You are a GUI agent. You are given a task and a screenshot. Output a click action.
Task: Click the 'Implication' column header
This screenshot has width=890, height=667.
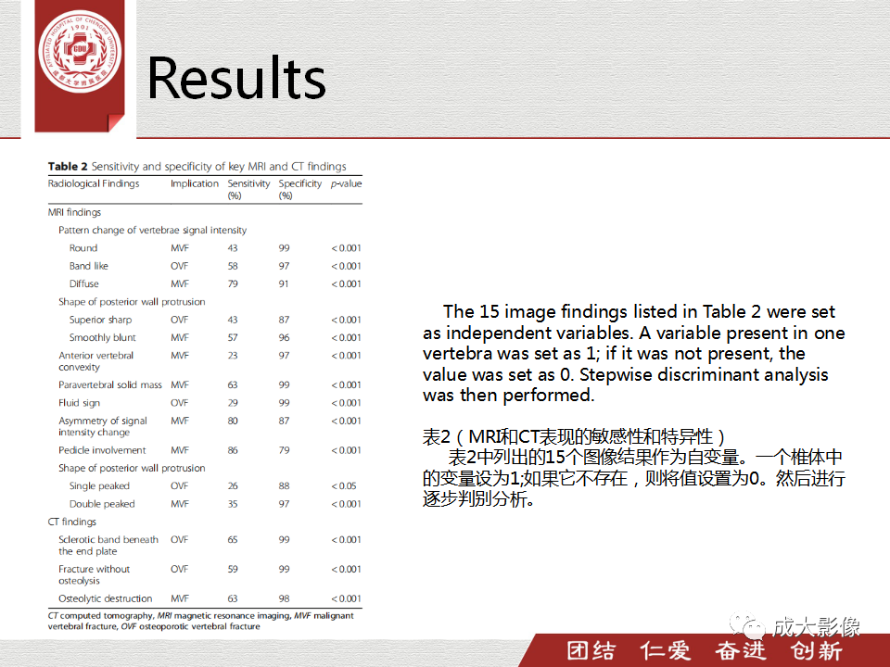(x=194, y=183)
